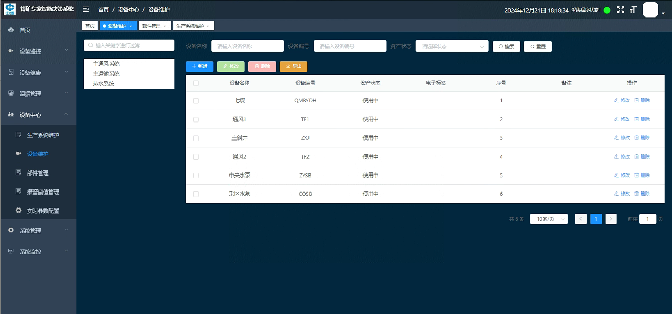Focus the 设备名称 search input field

click(247, 46)
